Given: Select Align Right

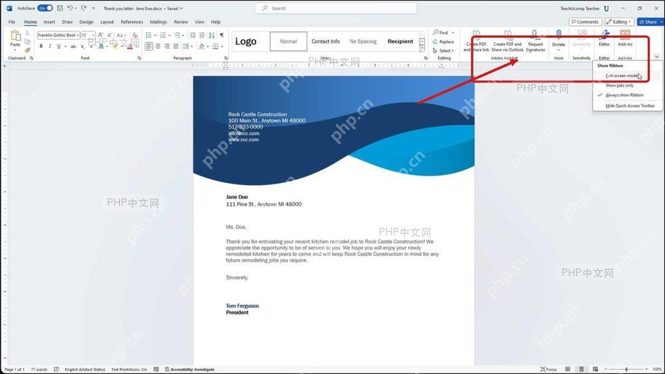Looking at the screenshot, I should 167,47.
